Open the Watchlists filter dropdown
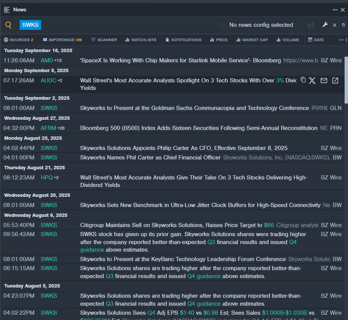Screen dimensions: 348x320 click(141, 40)
